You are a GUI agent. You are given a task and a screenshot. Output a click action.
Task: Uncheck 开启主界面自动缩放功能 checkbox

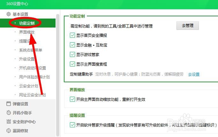[x=72, y=99]
